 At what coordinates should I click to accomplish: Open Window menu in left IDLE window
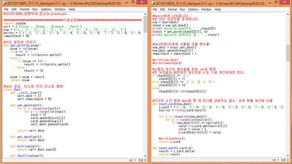tap(60, 9)
